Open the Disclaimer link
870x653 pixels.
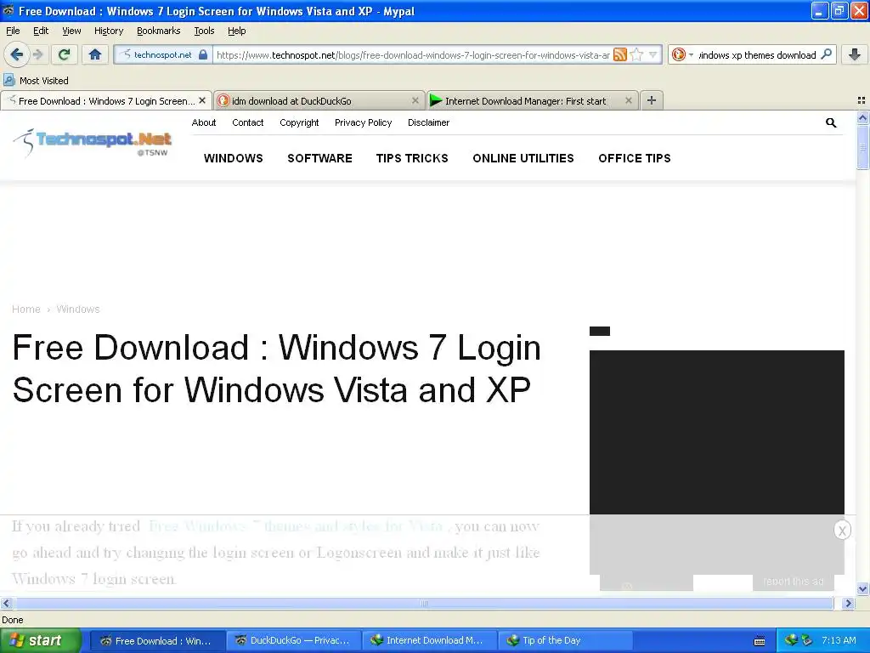[428, 122]
